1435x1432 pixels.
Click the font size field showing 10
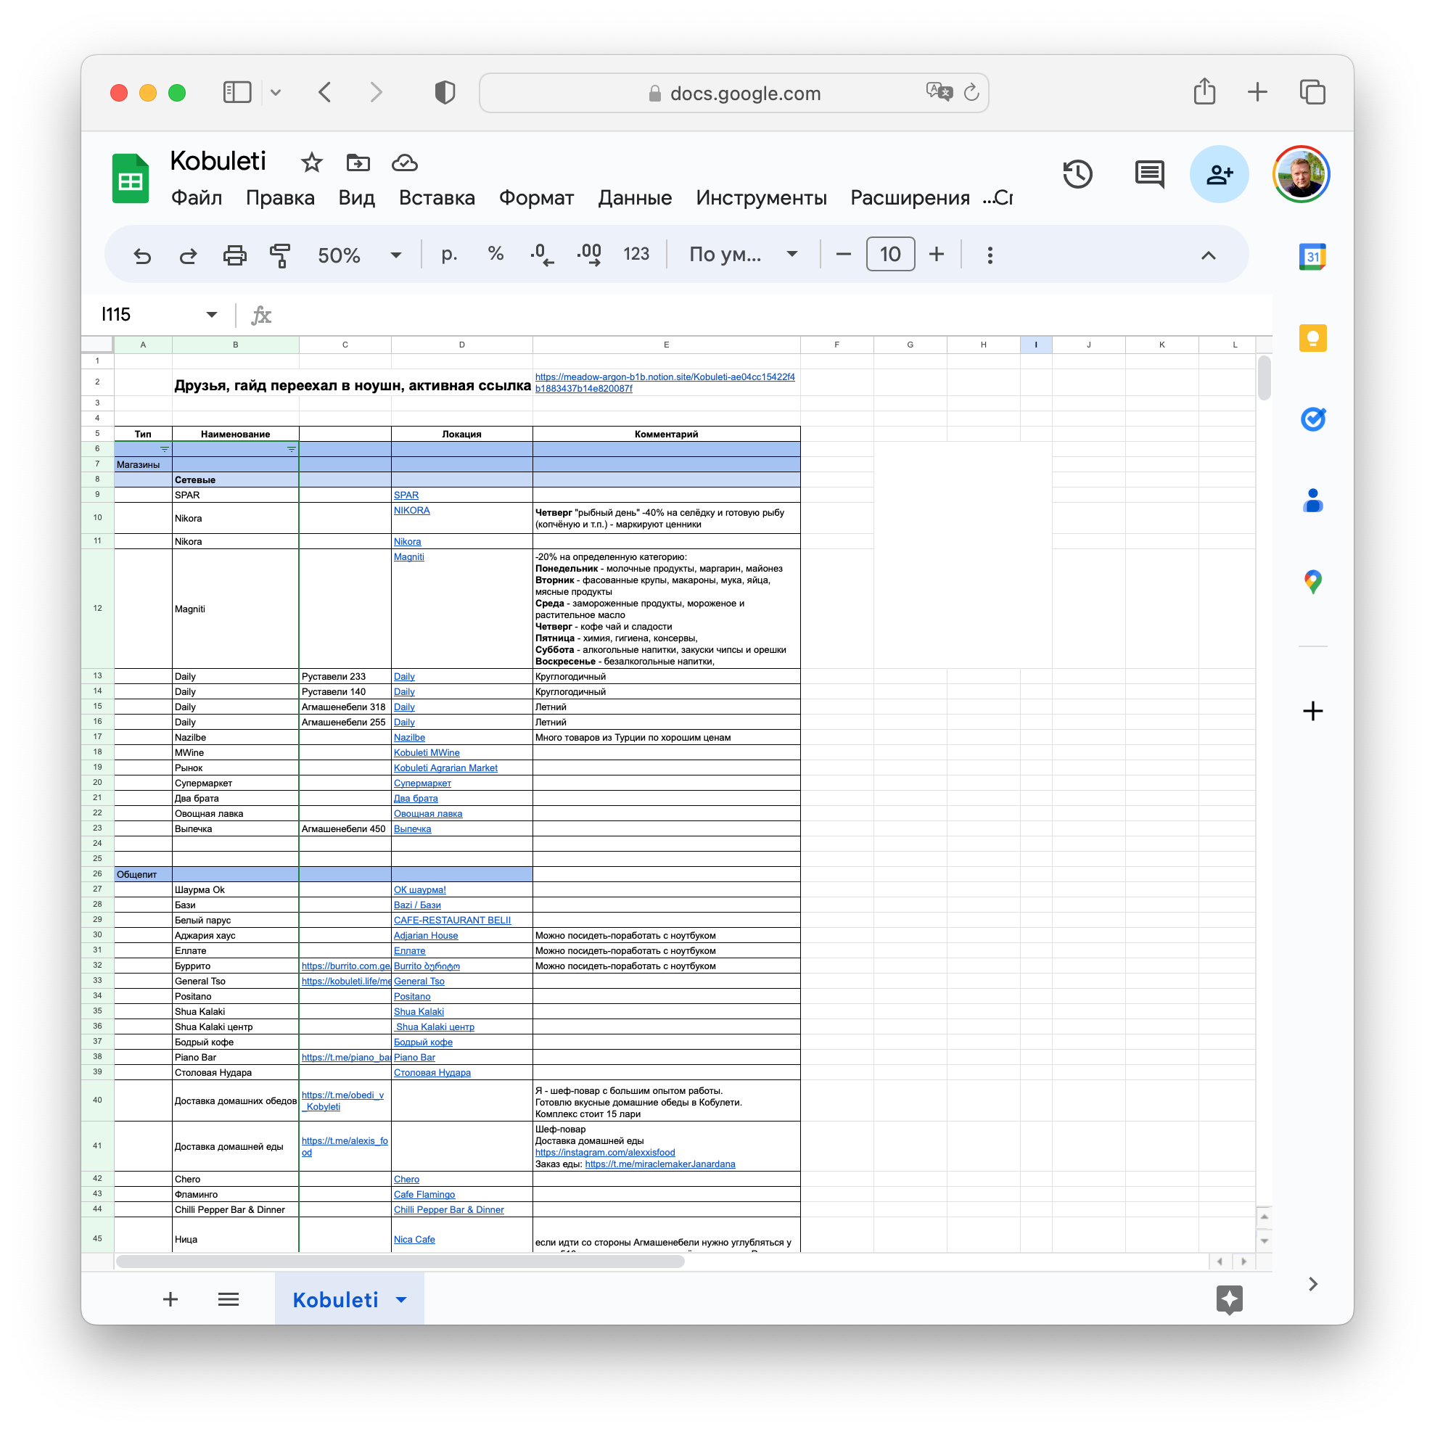pos(890,255)
